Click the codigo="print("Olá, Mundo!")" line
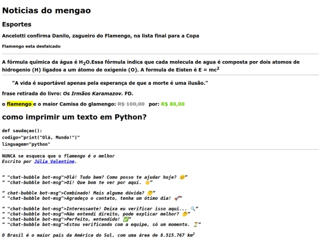This screenshot has width=321, height=240. 41,137
